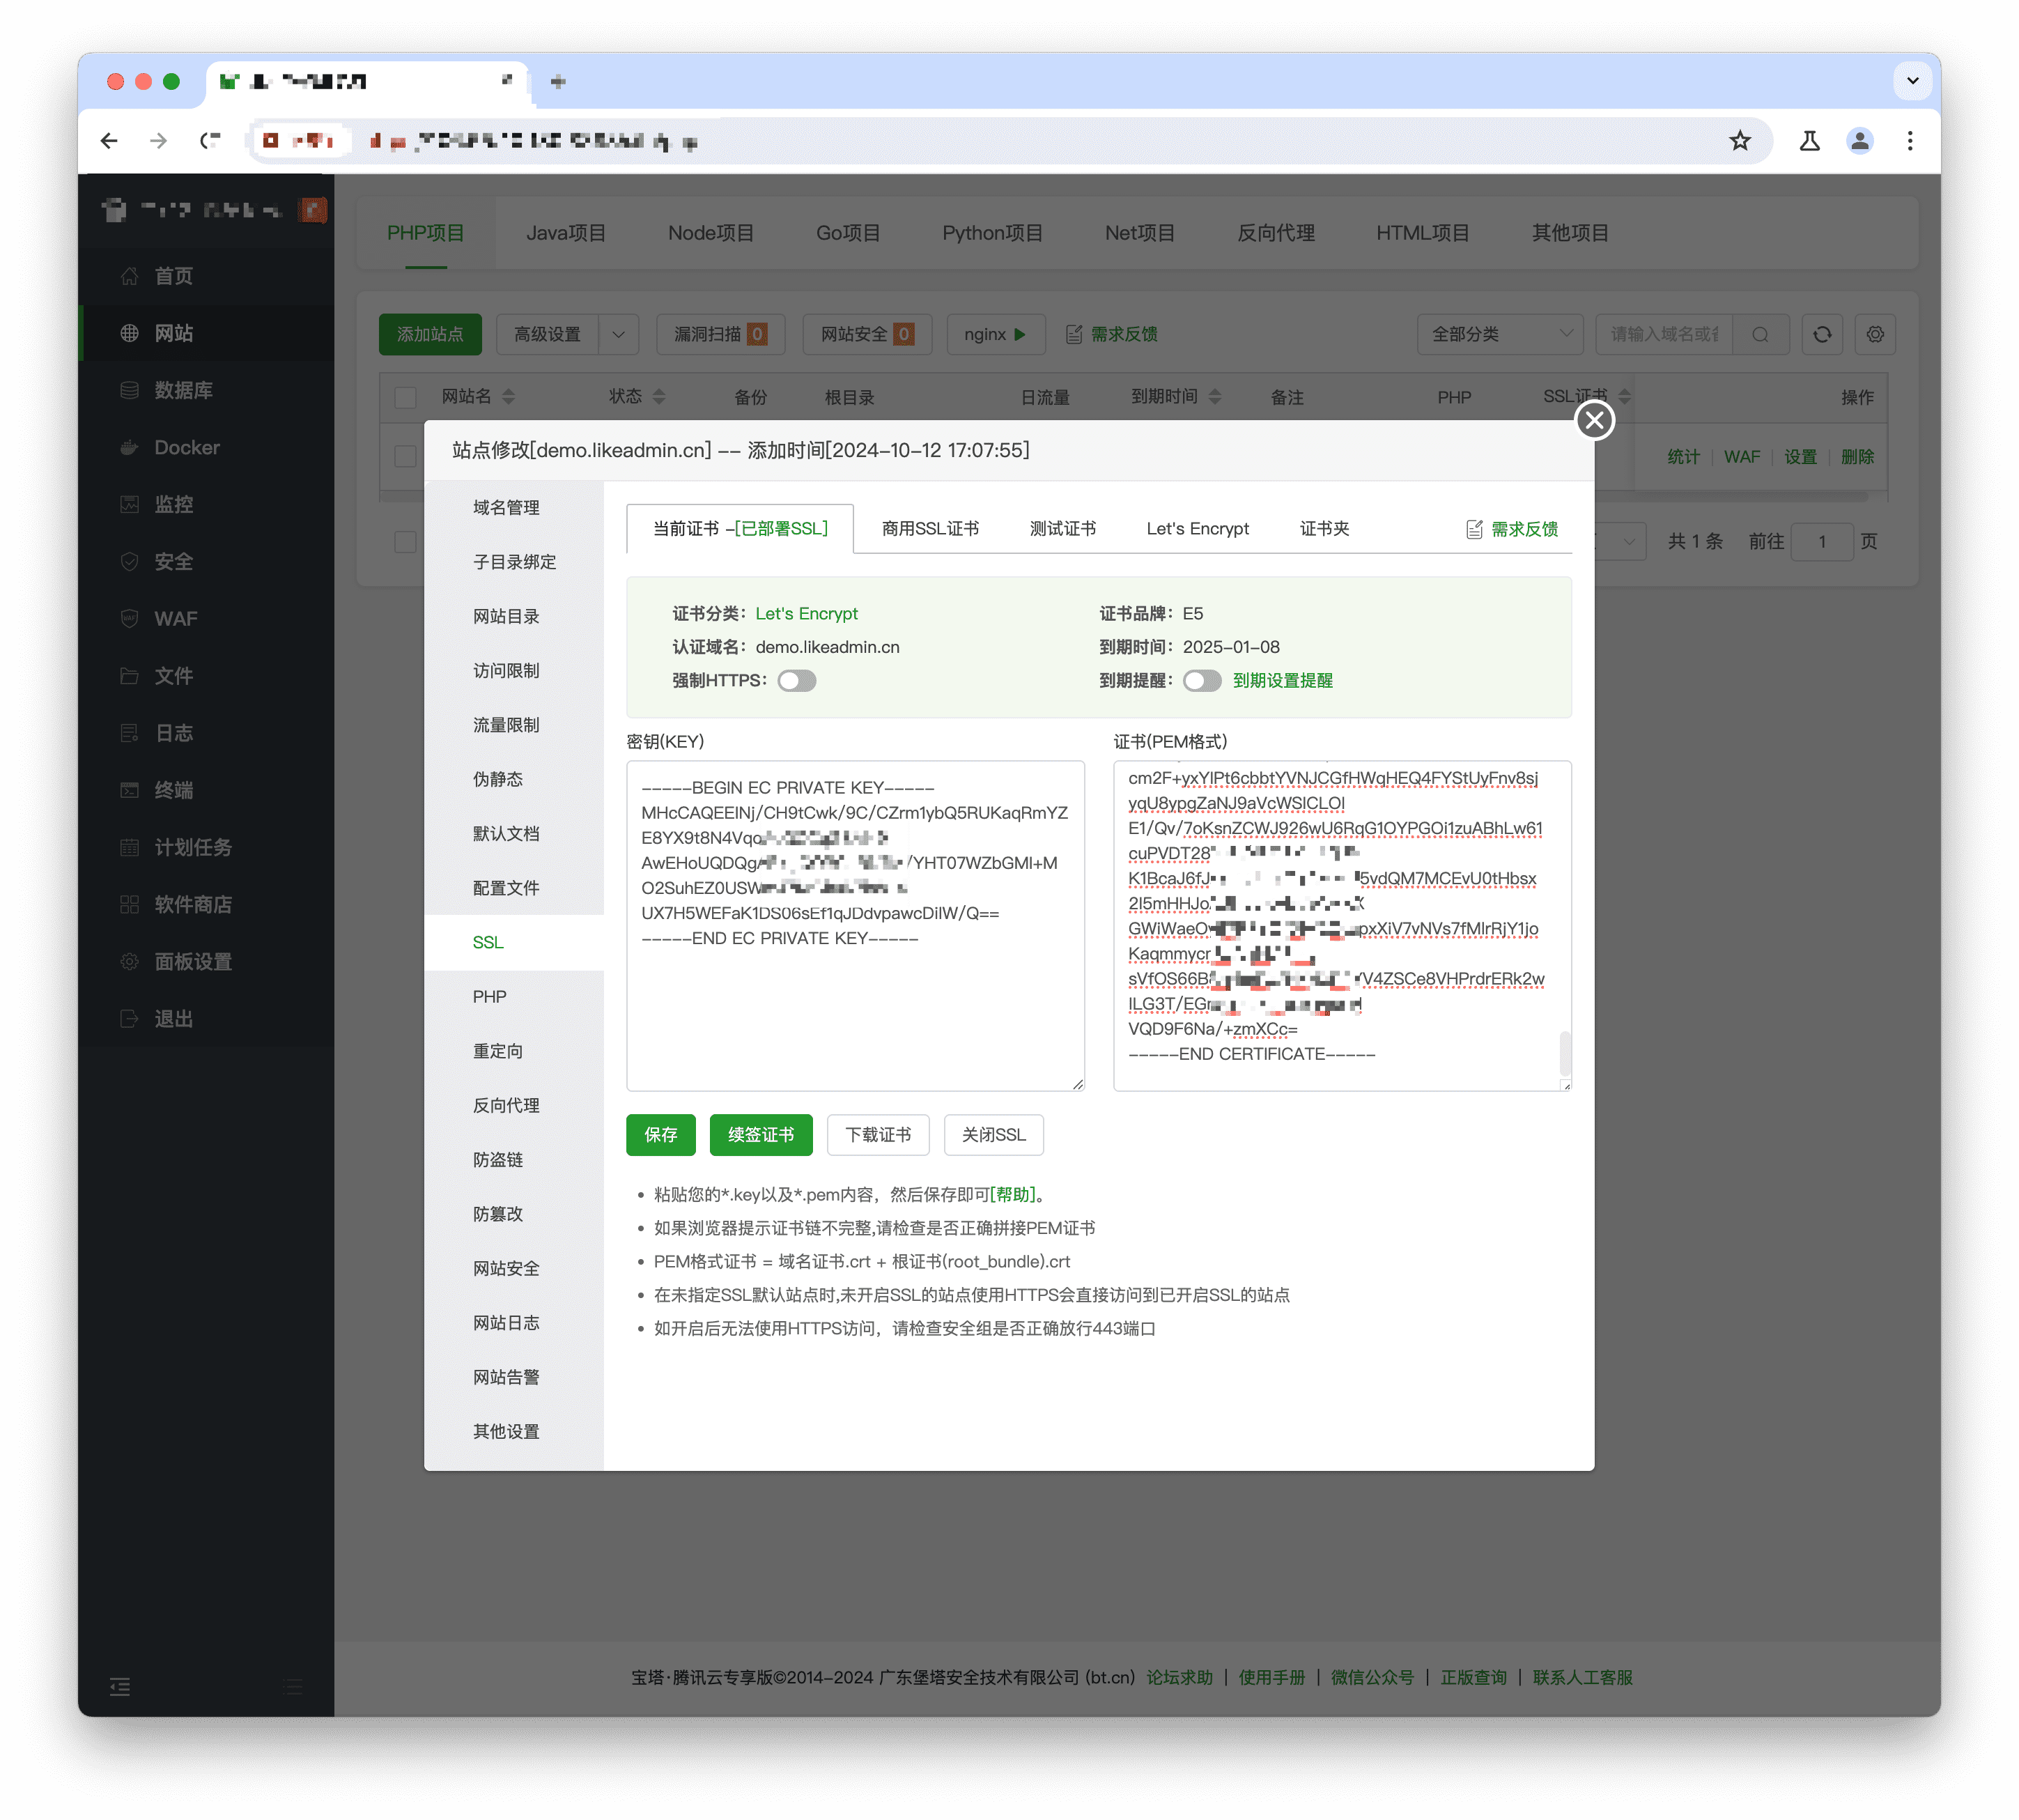Collapse the sidebar menu icon at bottom left

[x=120, y=1686]
